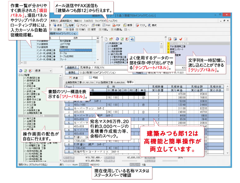Send by FAX using FAX icon

pos(106,25)
